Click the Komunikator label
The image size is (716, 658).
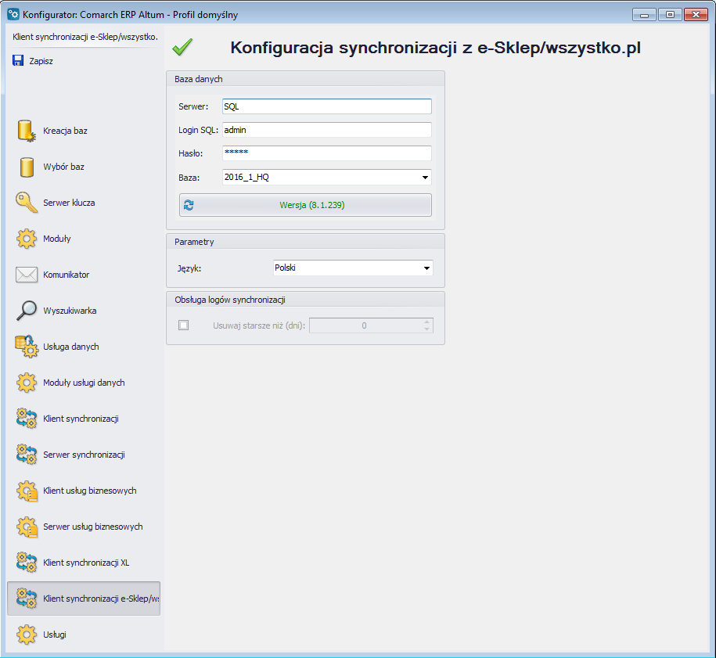click(x=67, y=275)
